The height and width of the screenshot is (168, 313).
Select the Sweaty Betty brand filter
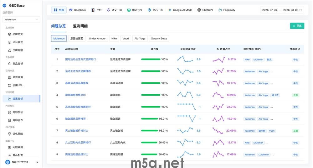159,39
